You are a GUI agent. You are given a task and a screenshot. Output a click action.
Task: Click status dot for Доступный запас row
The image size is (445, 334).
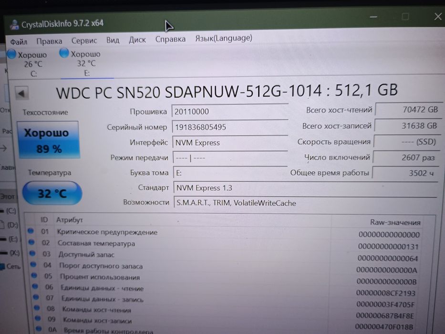point(32,253)
